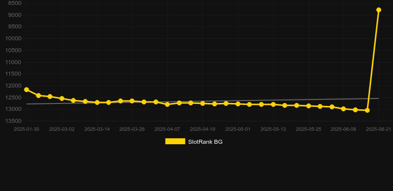Click the 12000 y-axis label

pyautogui.click(x=13, y=86)
